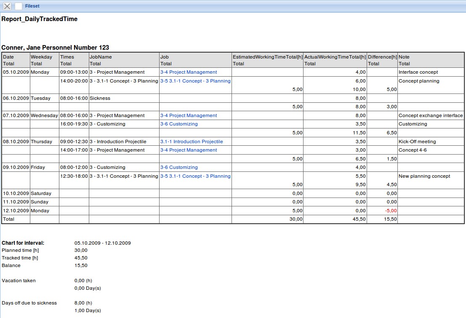Open the 3-4 Project Management link on Monday
The image size is (466, 318).
(188, 72)
